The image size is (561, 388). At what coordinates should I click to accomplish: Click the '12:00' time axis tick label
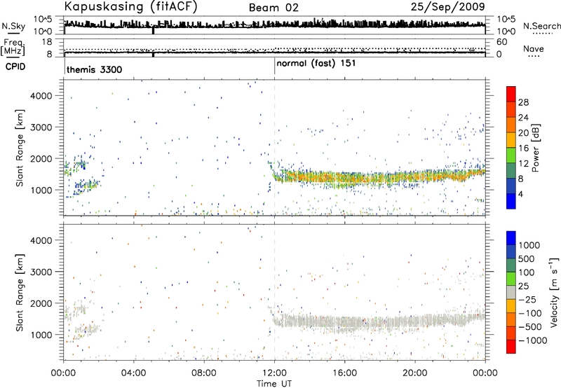point(274,373)
